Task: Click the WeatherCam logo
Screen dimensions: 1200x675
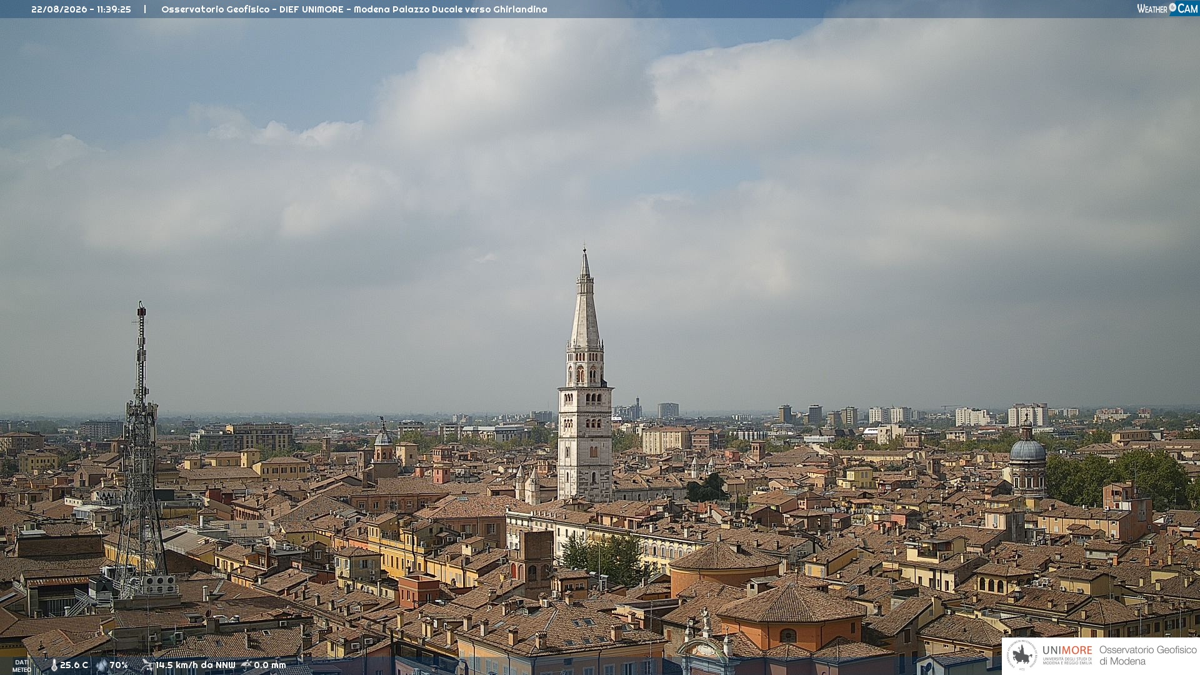Action: (1167, 9)
